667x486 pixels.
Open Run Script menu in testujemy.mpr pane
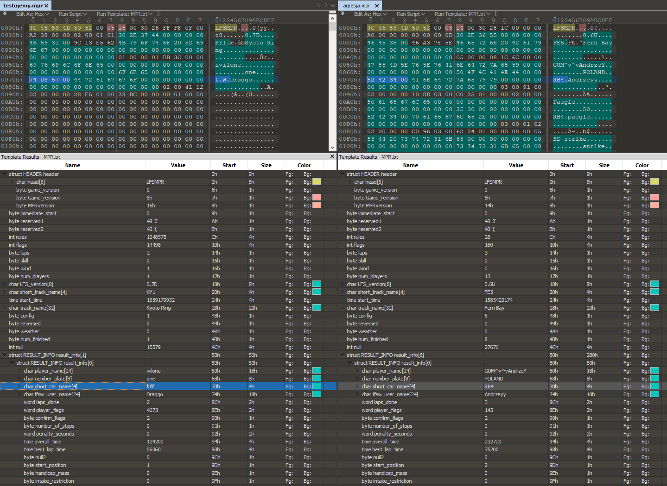pyautogui.click(x=72, y=14)
